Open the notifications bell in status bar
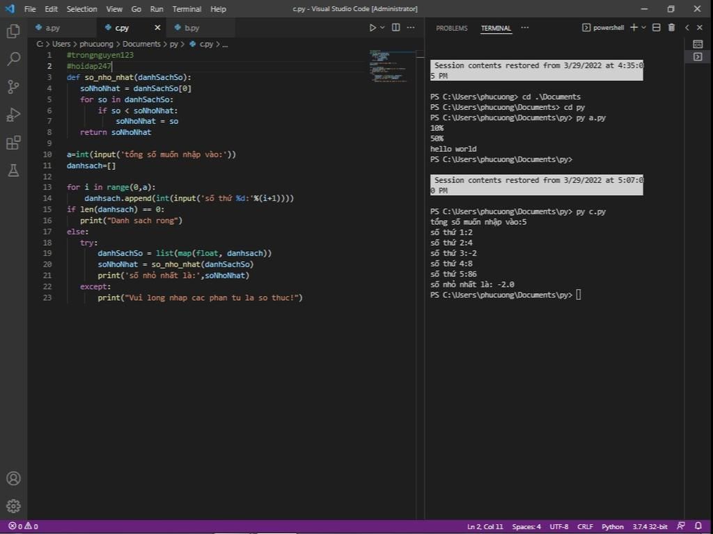This screenshot has height=534, width=713. click(x=698, y=526)
